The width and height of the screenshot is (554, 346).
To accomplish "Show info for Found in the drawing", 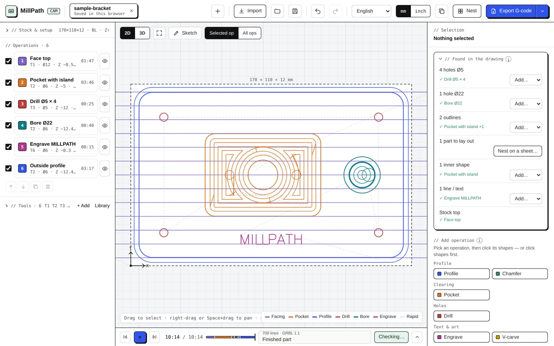I will pos(508,59).
